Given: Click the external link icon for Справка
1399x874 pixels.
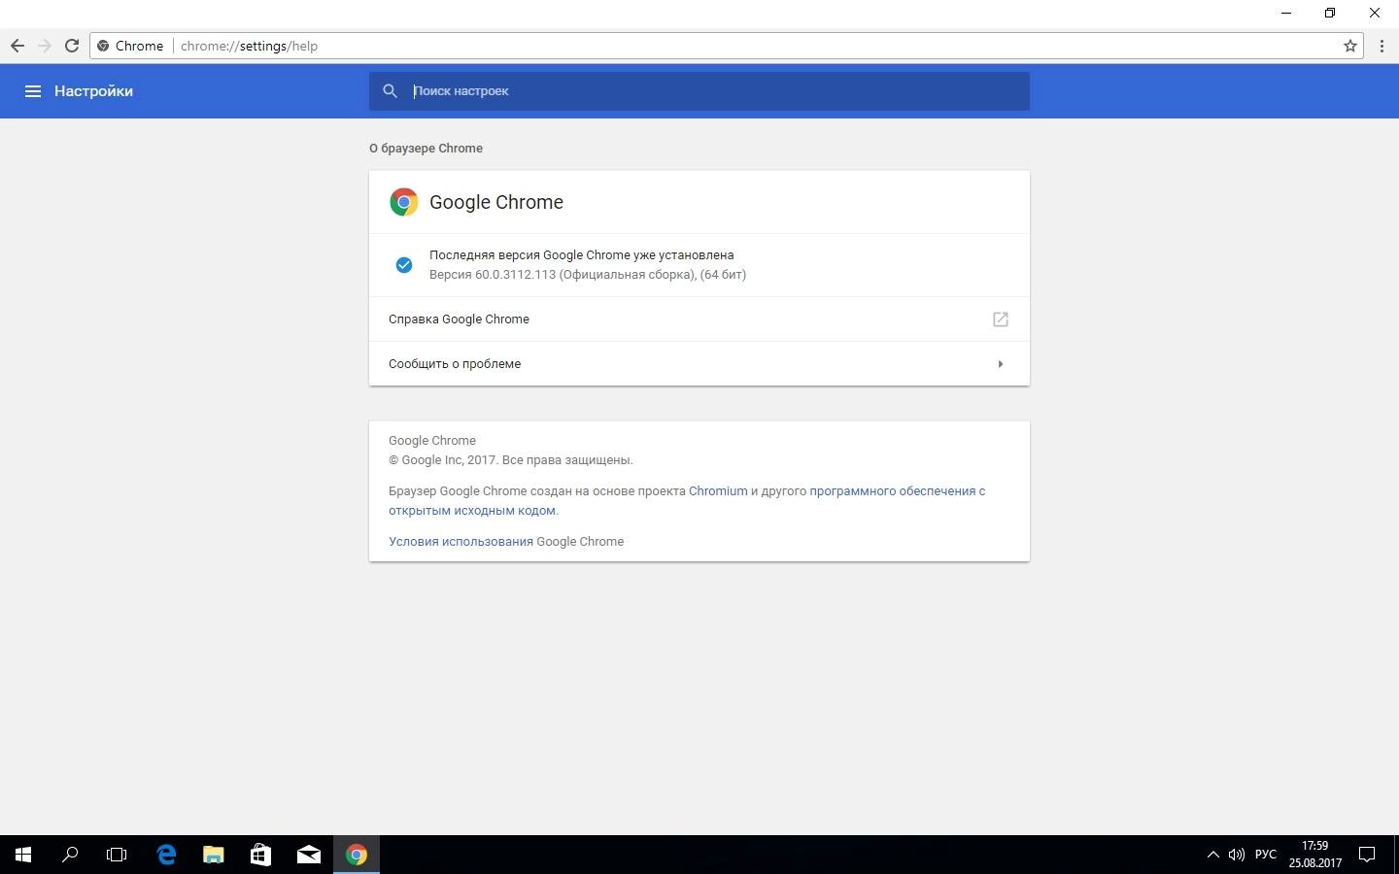Looking at the screenshot, I should coord(1001,319).
